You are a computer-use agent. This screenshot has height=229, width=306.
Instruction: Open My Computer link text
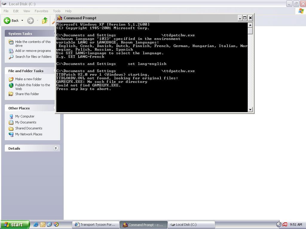coord(25,116)
